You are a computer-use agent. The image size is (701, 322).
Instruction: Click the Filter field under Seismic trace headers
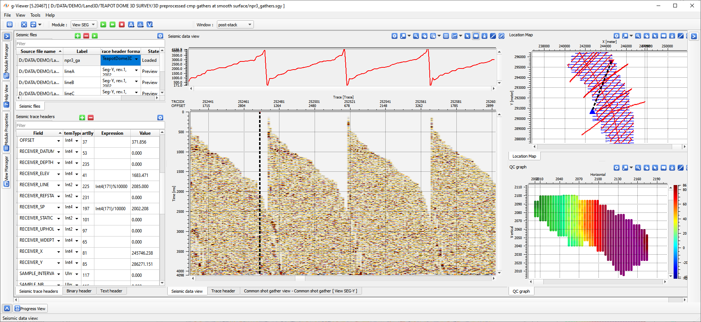point(89,125)
